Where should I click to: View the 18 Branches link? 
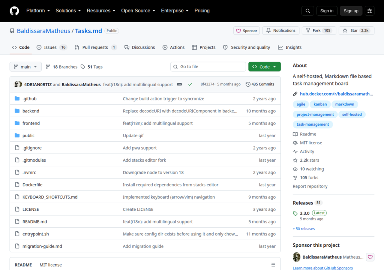(x=61, y=67)
